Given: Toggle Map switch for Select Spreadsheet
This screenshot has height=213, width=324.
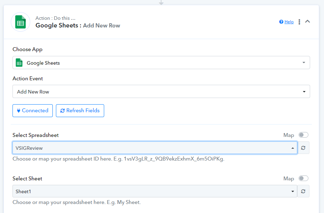Looking at the screenshot, I should [303, 135].
